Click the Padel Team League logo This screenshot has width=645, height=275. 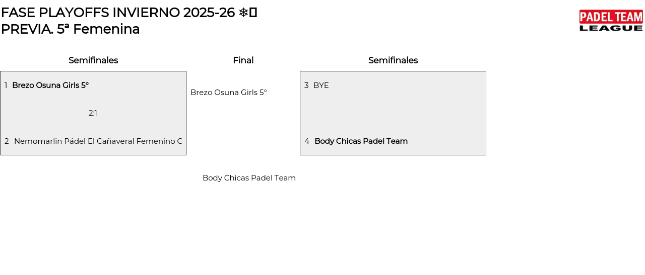coord(611,21)
